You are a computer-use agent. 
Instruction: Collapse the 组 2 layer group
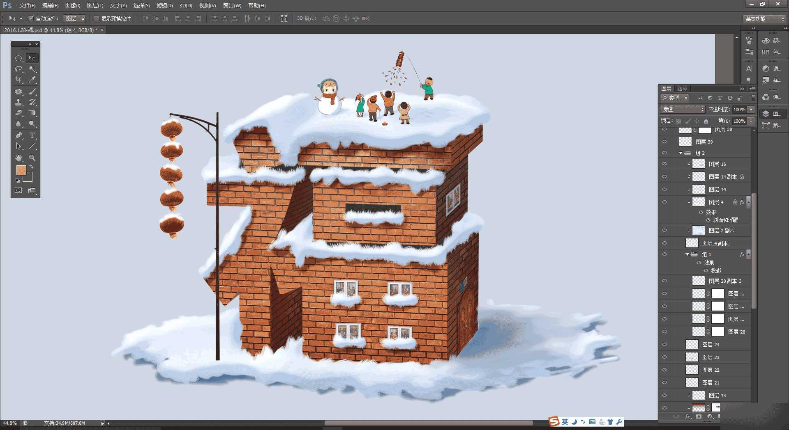tap(681, 153)
